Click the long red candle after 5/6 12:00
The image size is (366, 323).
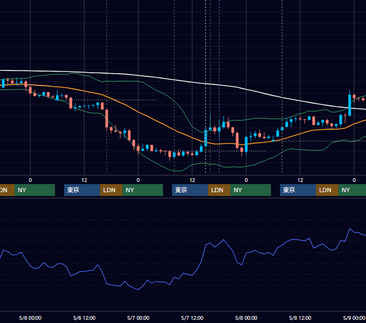[107, 118]
